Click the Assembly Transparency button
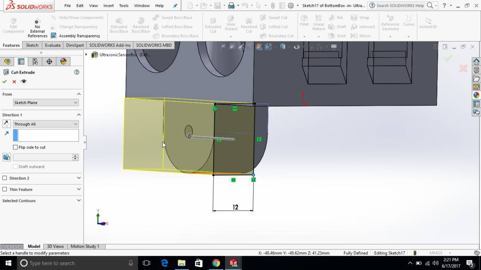Viewport: 481px width, 270px height. pyautogui.click(x=76, y=36)
